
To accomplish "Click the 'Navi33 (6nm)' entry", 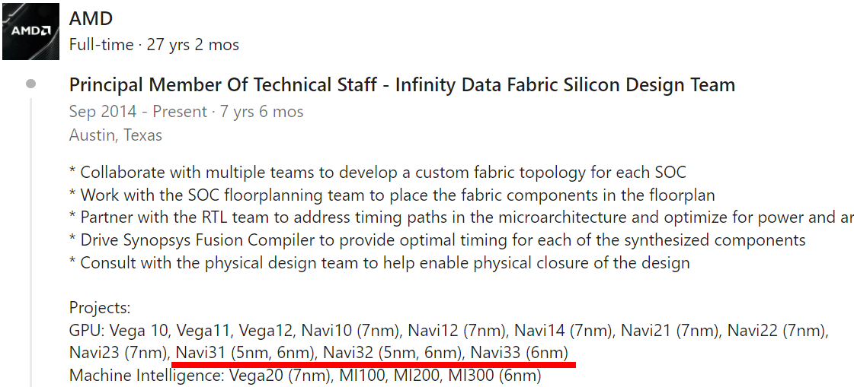I will [x=519, y=353].
